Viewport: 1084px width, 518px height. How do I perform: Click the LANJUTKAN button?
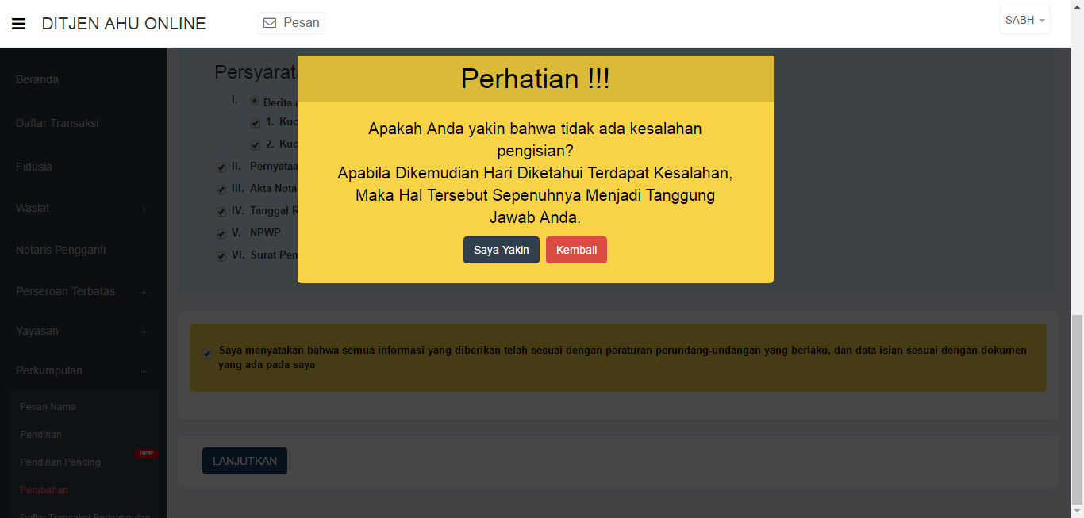click(244, 461)
